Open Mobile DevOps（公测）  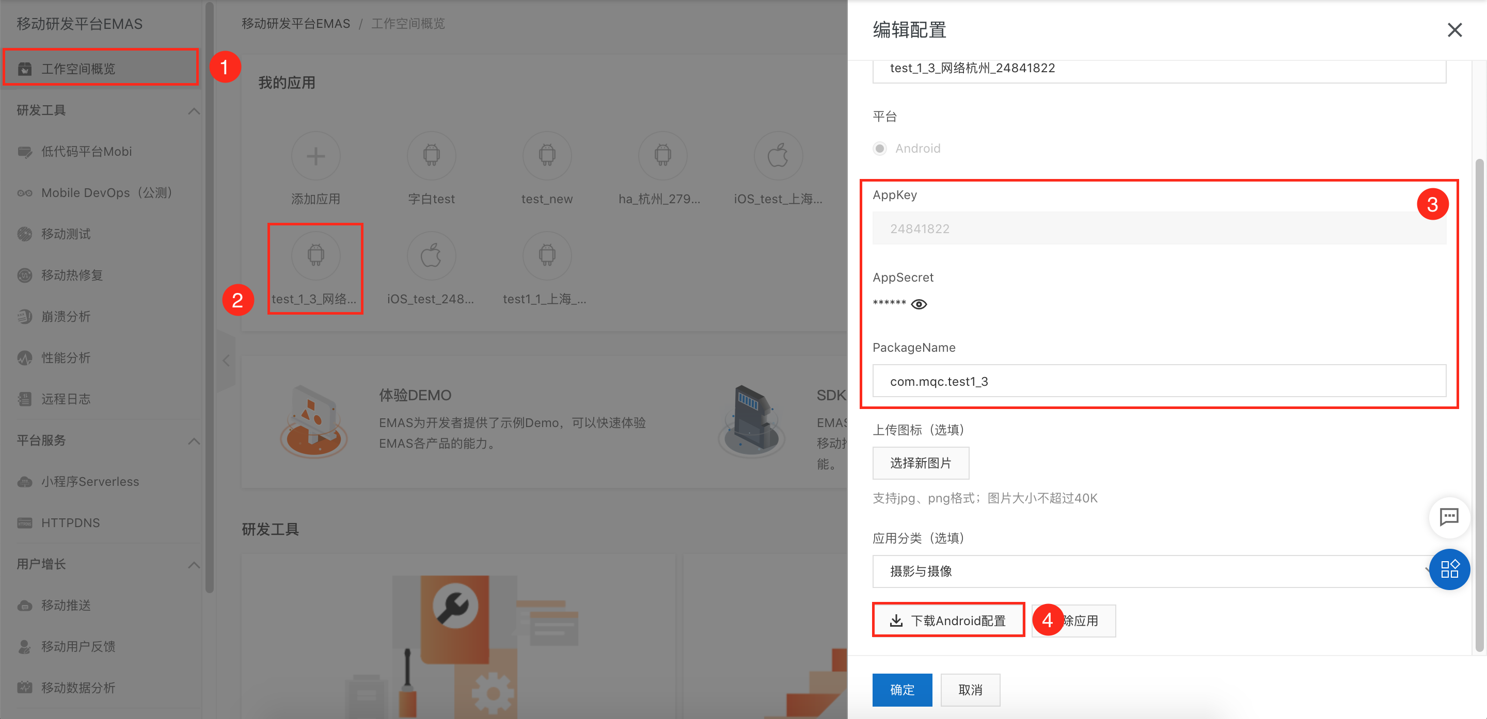pyautogui.click(x=107, y=192)
